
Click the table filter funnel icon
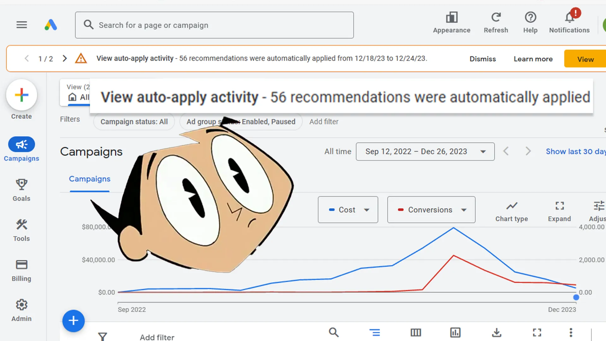[x=102, y=336]
